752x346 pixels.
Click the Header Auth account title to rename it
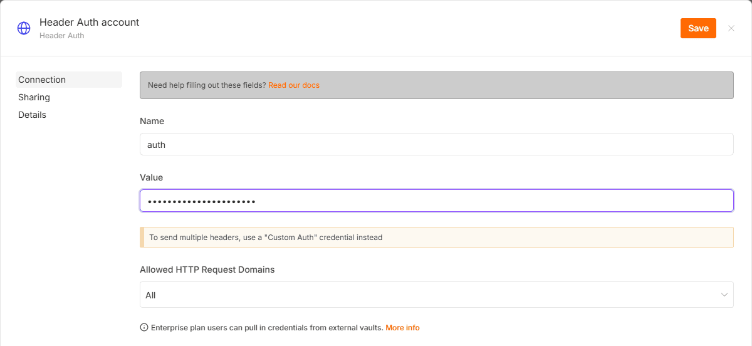(x=89, y=22)
